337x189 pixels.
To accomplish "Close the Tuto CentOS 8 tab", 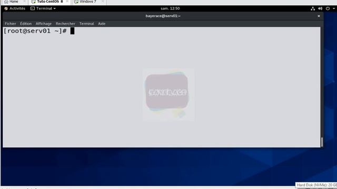I will (x=67, y=1).
